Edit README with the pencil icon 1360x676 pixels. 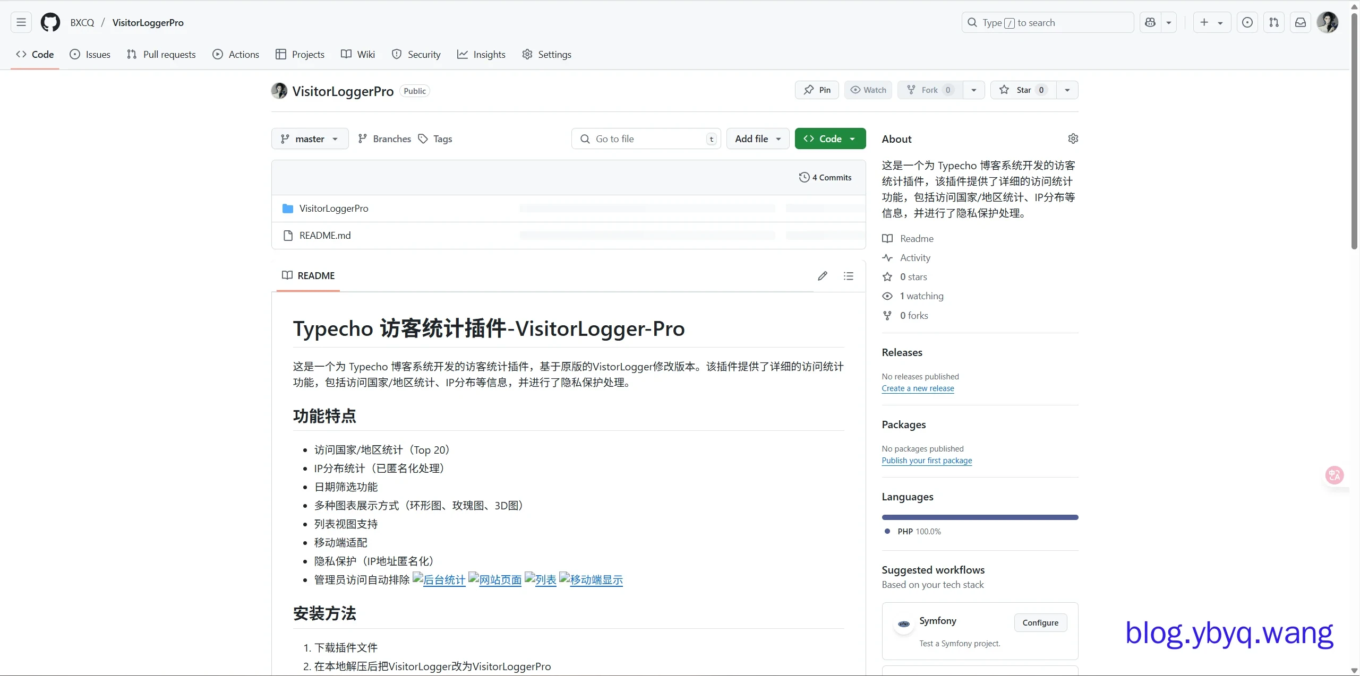pos(823,275)
